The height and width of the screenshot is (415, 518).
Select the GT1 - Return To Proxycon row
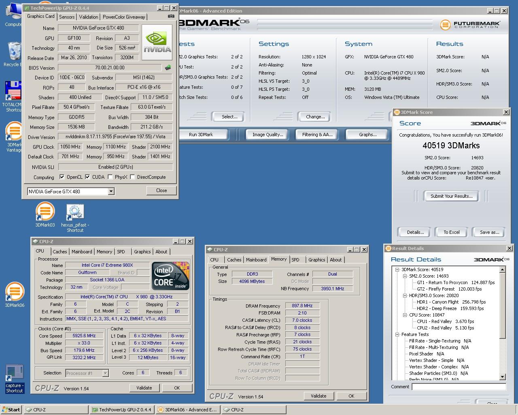456,282
